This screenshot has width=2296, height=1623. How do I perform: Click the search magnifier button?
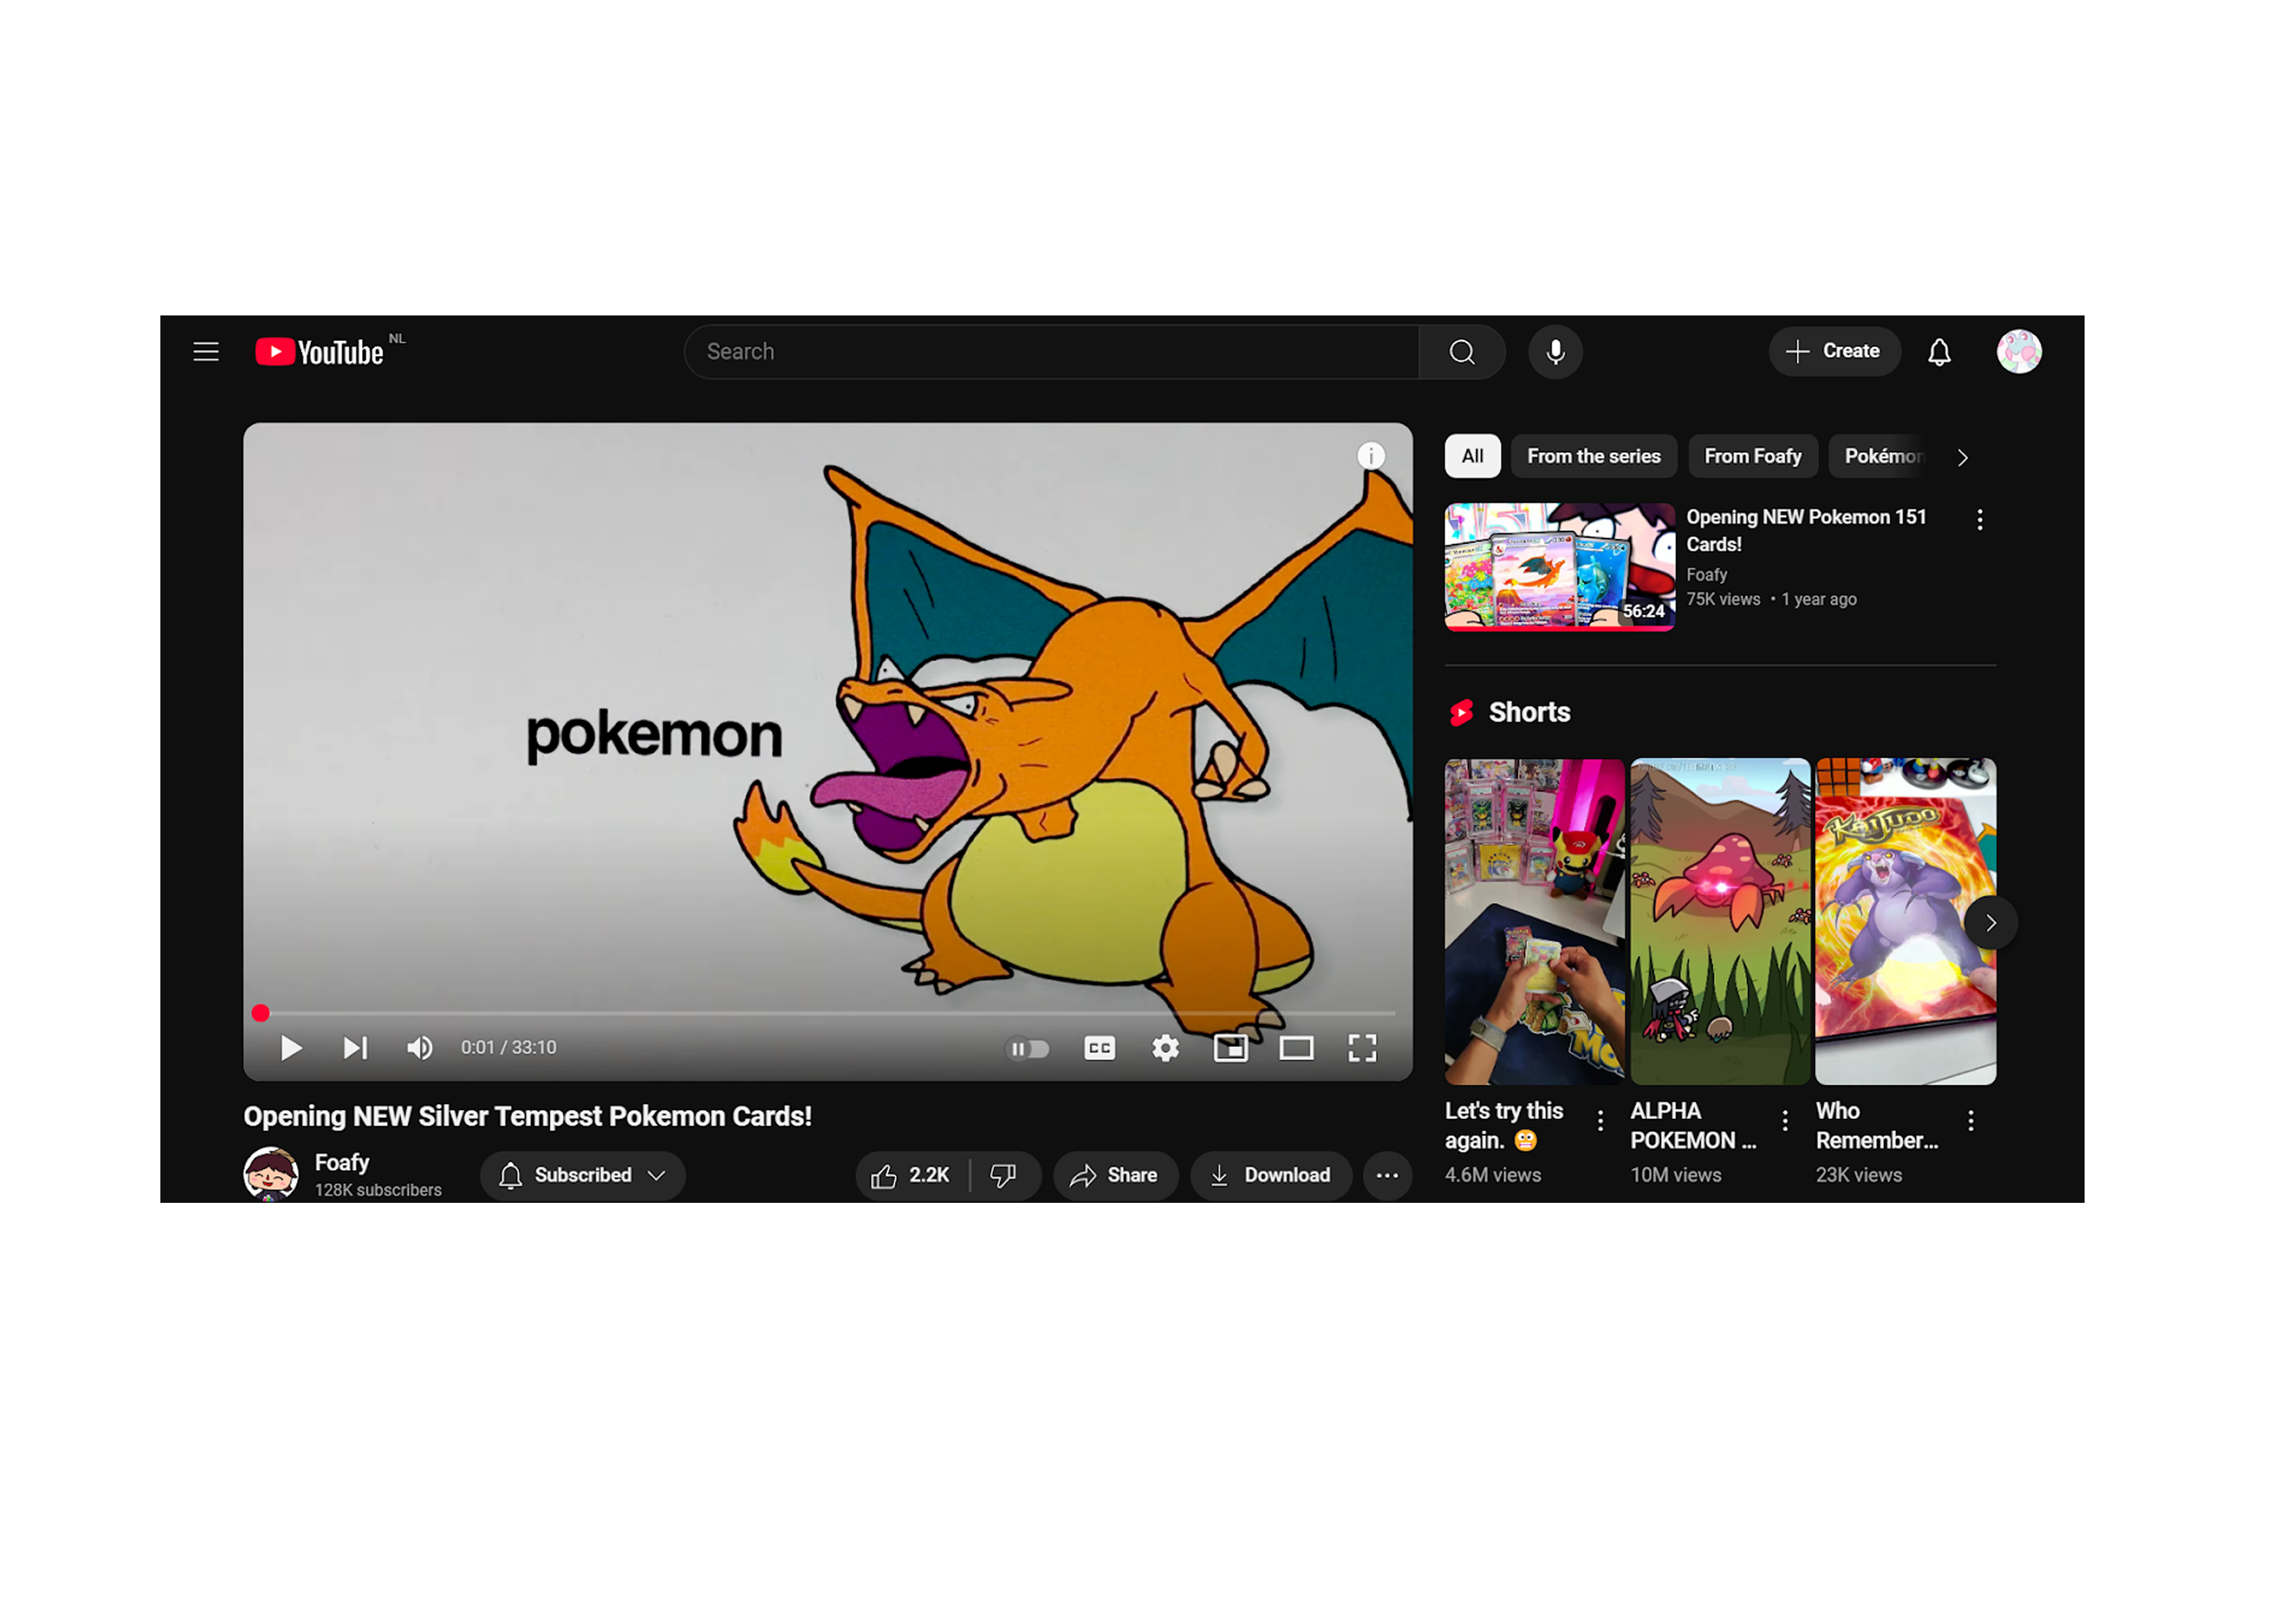click(1462, 352)
